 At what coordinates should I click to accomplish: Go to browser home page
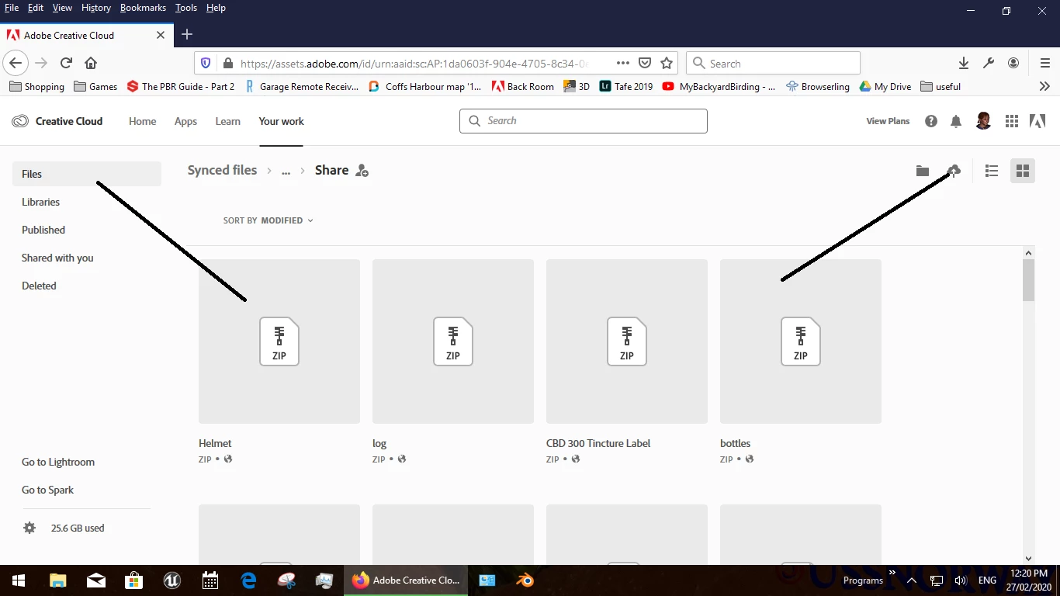[x=91, y=63]
